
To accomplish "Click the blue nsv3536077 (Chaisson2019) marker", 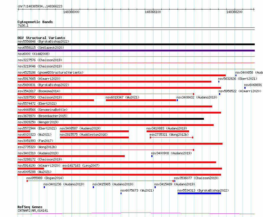I will [x=175, y=181].
